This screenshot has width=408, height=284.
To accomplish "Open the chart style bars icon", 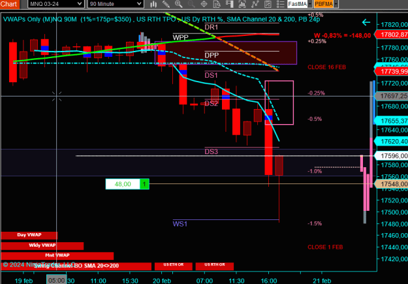I will click(x=153, y=4).
